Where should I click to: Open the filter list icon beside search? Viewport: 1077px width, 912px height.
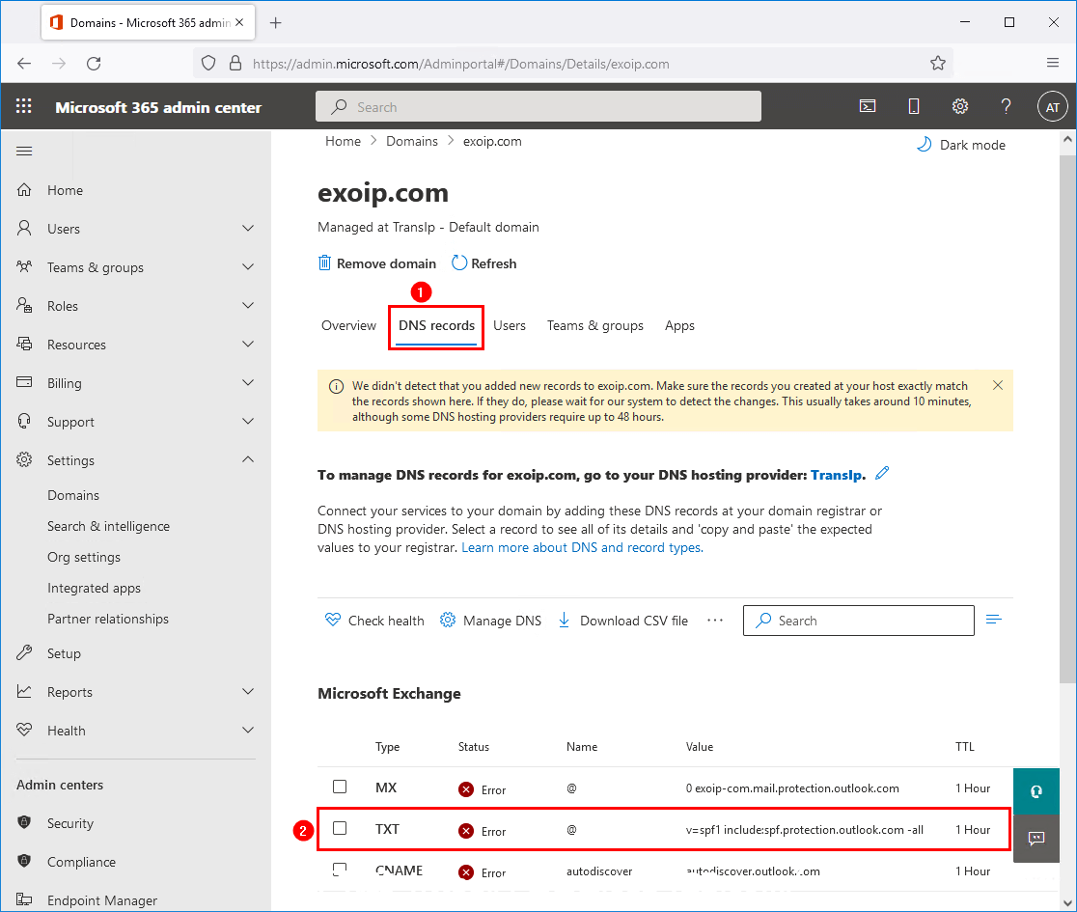coord(993,620)
